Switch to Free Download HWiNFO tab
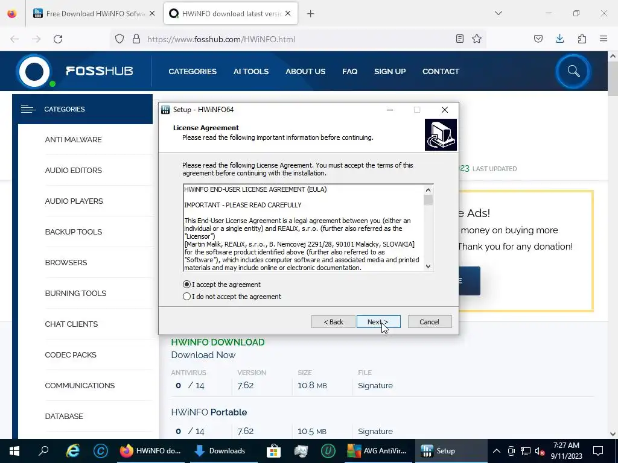The width and height of the screenshot is (618, 463). [95, 13]
